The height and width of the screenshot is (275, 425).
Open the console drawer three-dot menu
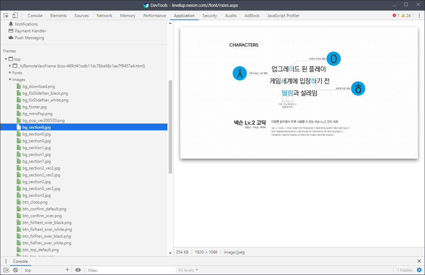(x=6, y=261)
